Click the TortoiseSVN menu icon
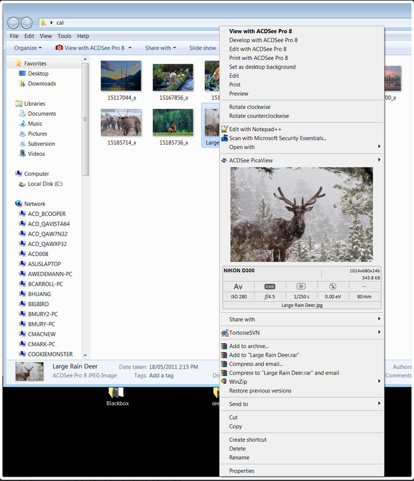This screenshot has height=481, width=414. (x=225, y=333)
